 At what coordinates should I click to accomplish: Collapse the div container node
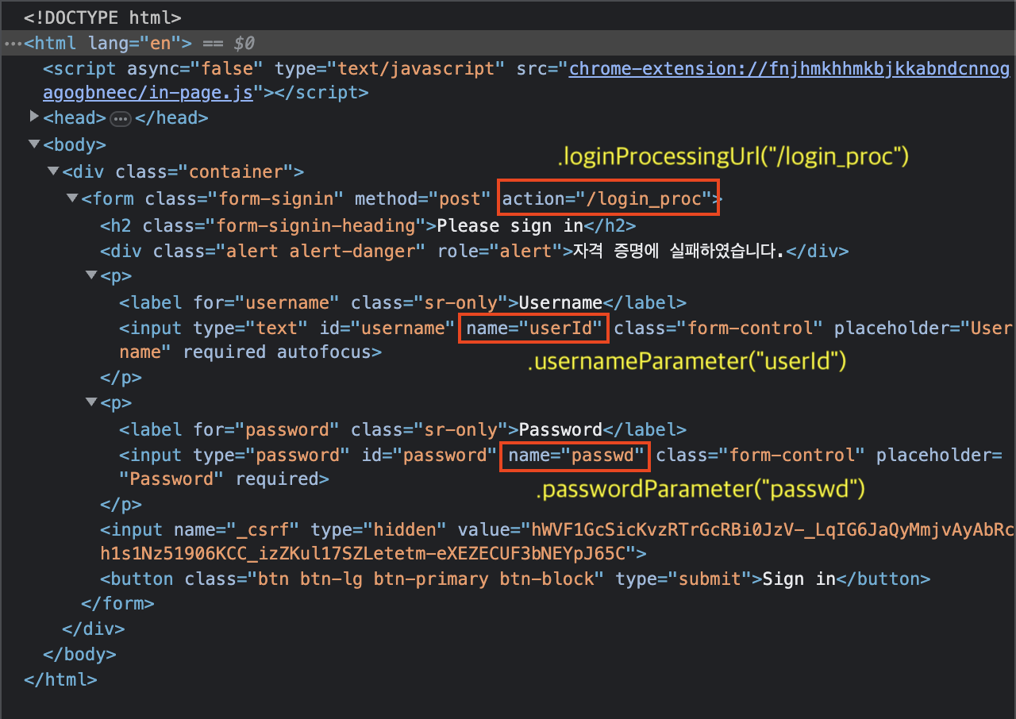coord(53,171)
